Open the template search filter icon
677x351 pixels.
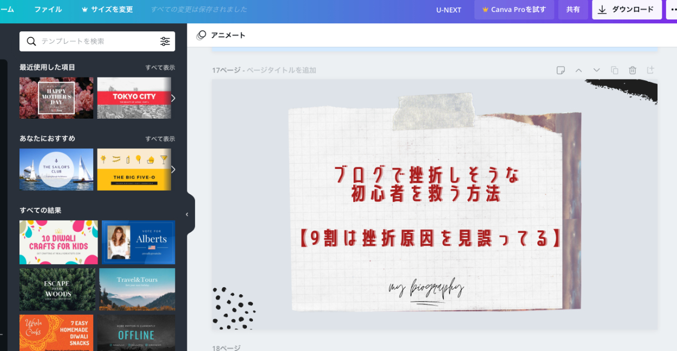(165, 41)
